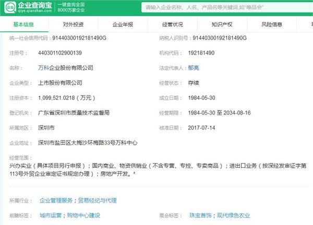Open the 贸易经纪与代理 industry link
Screen dimensions: 313x225
98,201
